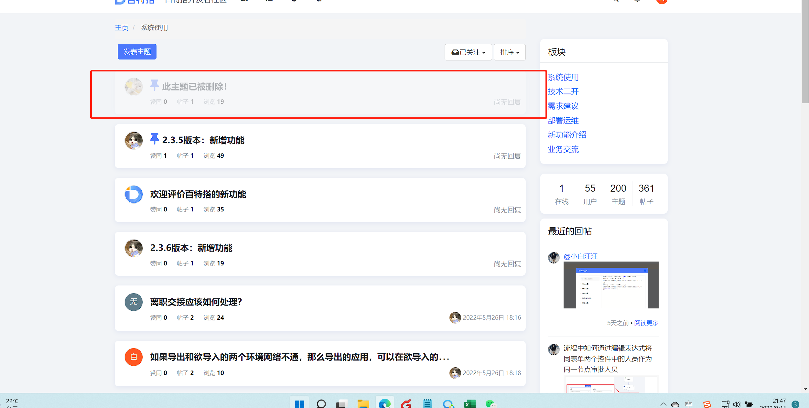The width and height of the screenshot is (809, 408).
Task: Click the 2022年5月26日 18:18 last-reply timestamp
Action: pyautogui.click(x=492, y=373)
